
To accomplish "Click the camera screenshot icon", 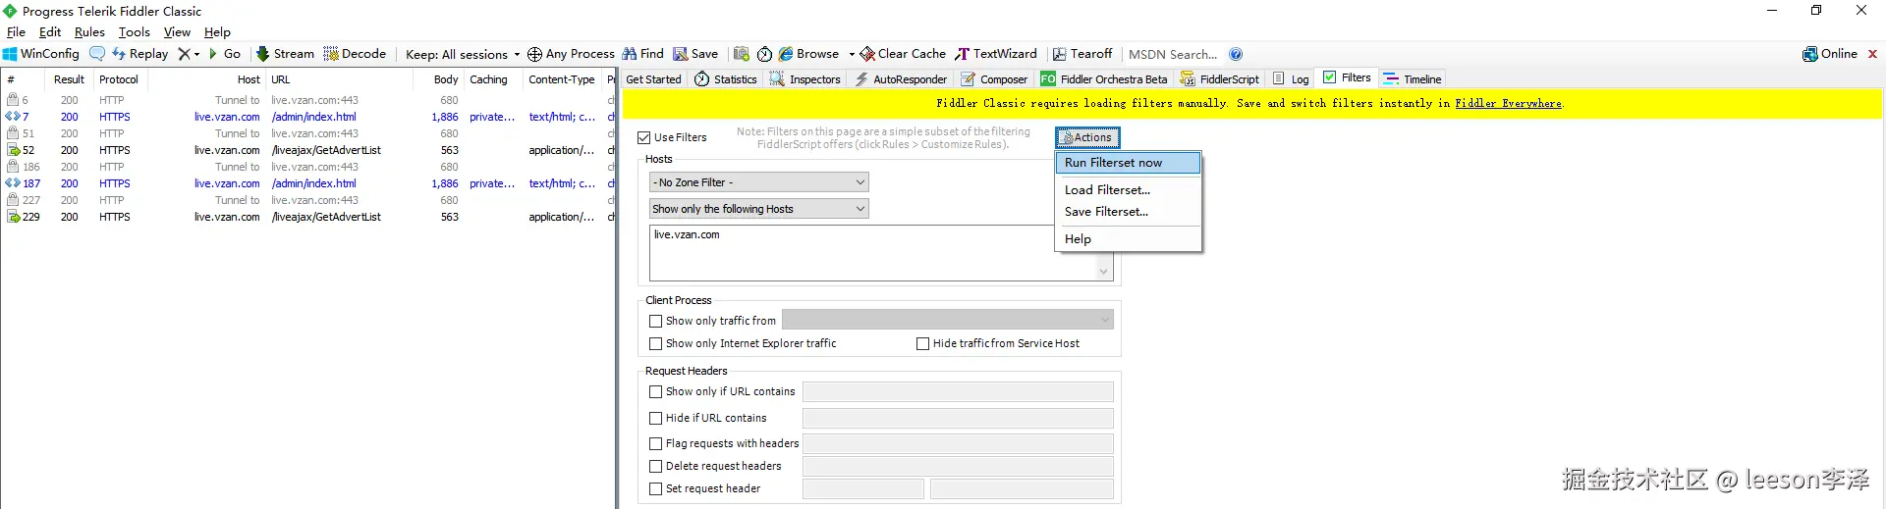I will tap(742, 54).
